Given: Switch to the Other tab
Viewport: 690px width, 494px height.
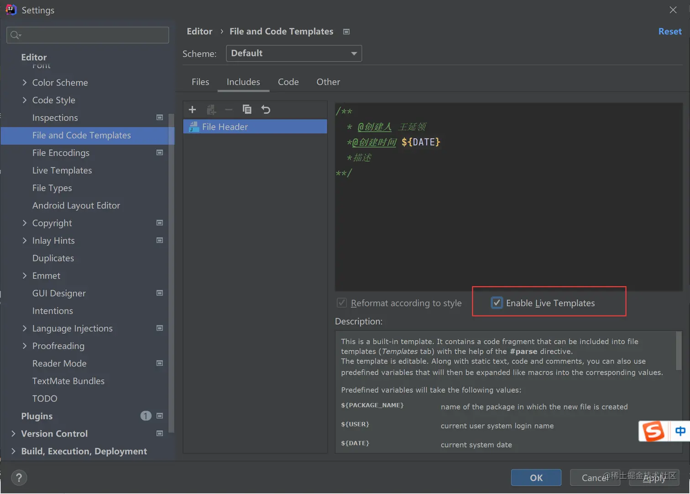Looking at the screenshot, I should tap(328, 82).
